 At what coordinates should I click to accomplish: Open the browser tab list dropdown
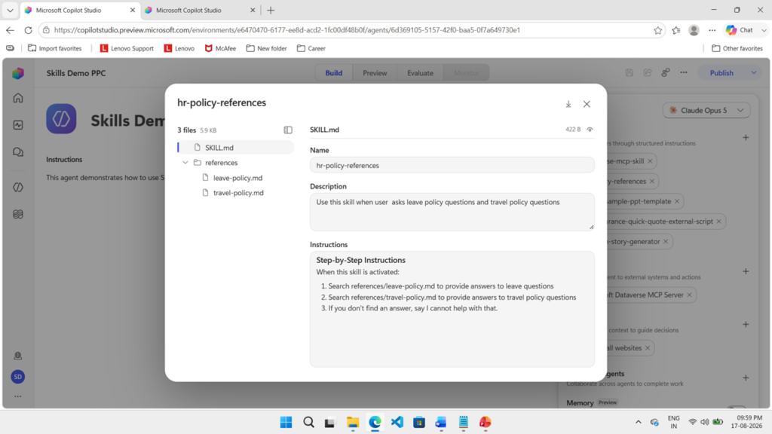[10, 11]
